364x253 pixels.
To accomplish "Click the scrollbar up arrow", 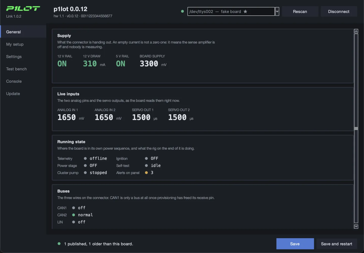I will 356,31.
